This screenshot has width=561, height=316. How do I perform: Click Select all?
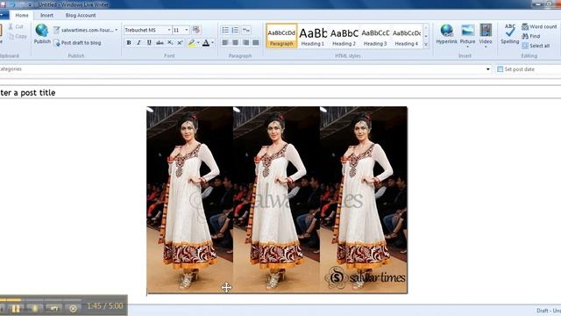coord(536,46)
